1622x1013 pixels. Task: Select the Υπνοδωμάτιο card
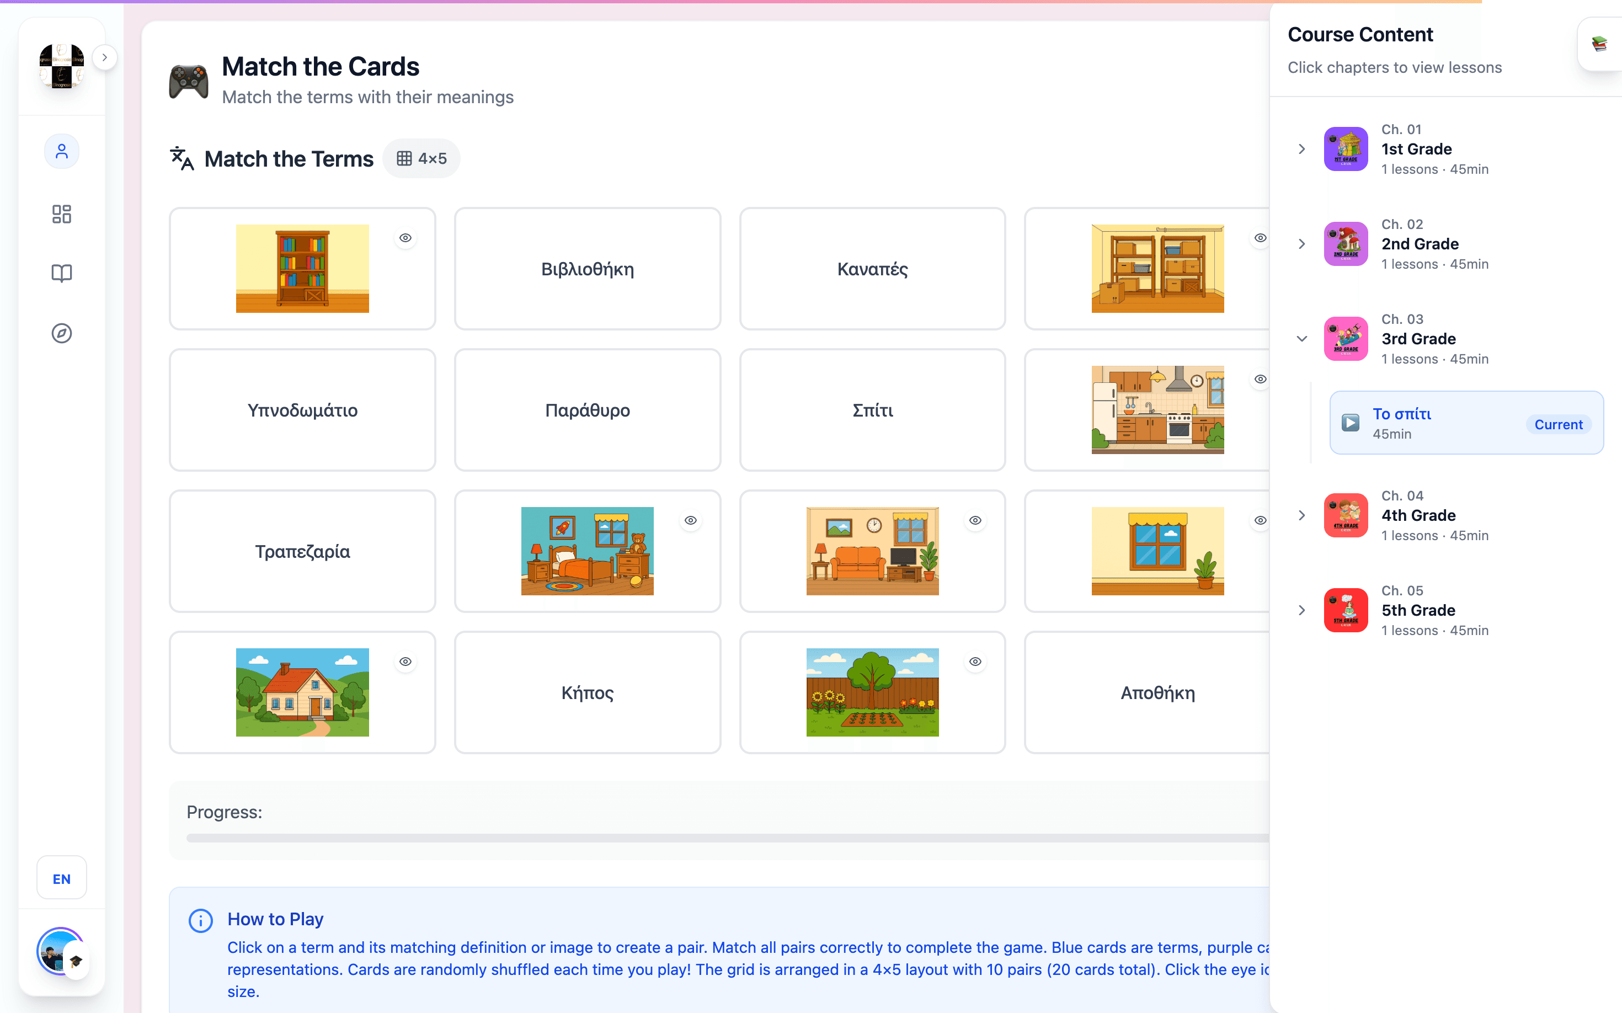302,410
